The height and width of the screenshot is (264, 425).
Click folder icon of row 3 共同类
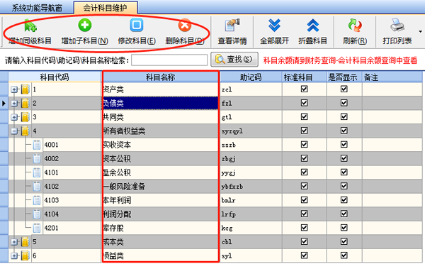point(25,117)
